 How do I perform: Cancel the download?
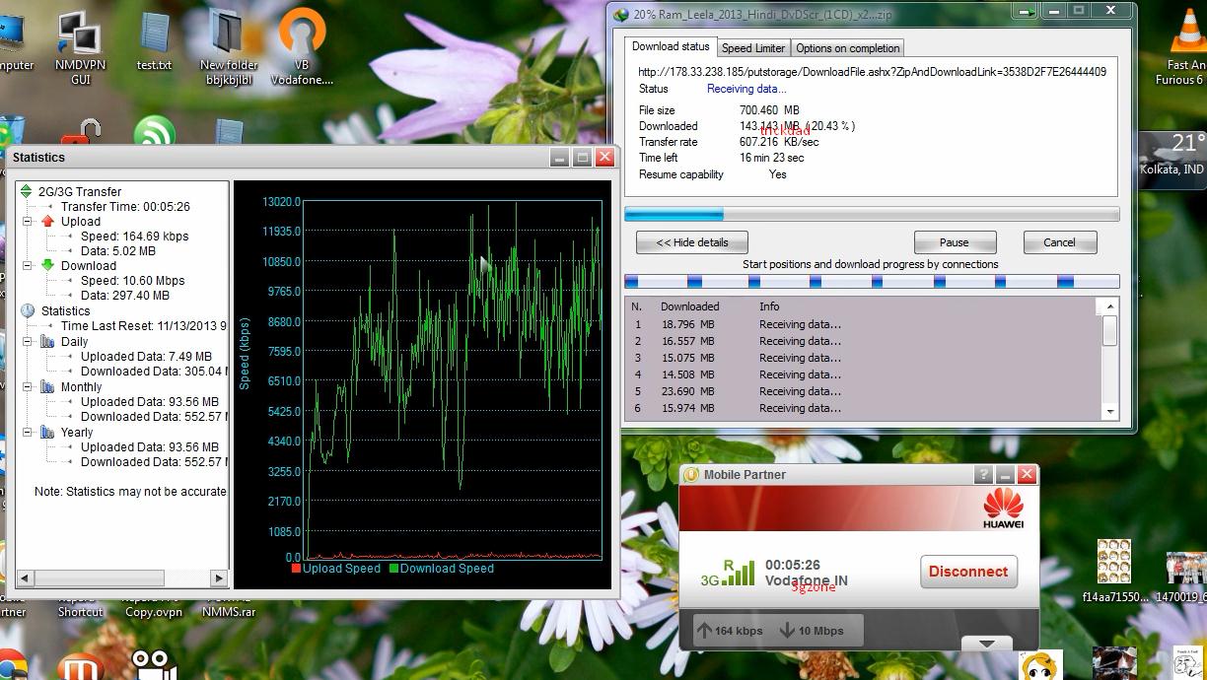[x=1059, y=242]
